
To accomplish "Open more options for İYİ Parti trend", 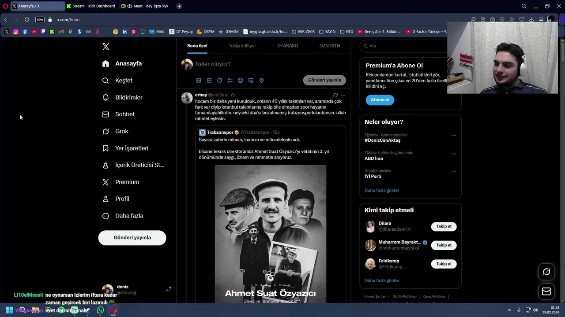I will [454, 172].
